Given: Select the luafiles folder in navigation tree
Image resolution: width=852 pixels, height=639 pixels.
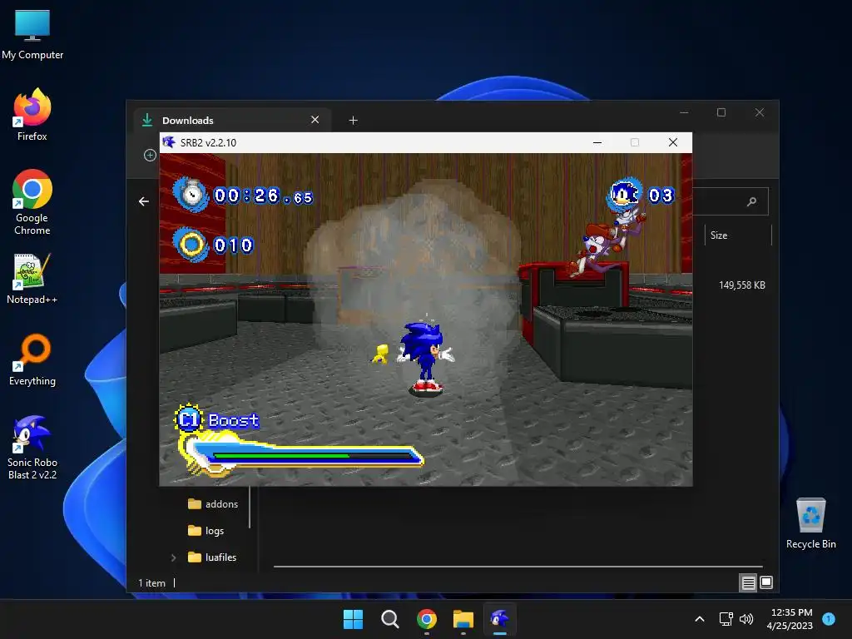Looking at the screenshot, I should tap(212, 557).
